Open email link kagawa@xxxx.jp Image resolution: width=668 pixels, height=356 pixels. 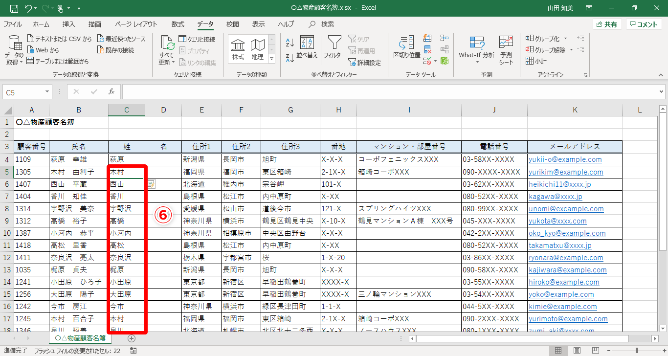556,197
